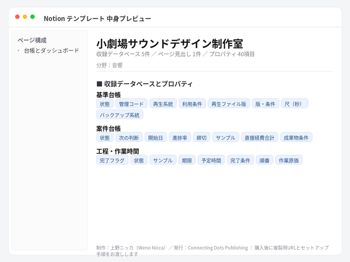Image resolution: width=350 pixels, height=262 pixels.
Task: Select the 状態 tag under 案件台帳
Action: pos(105,137)
